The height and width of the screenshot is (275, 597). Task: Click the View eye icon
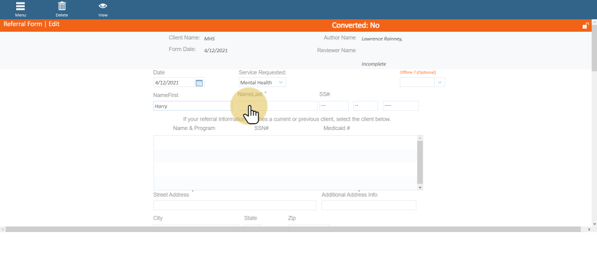click(x=103, y=7)
